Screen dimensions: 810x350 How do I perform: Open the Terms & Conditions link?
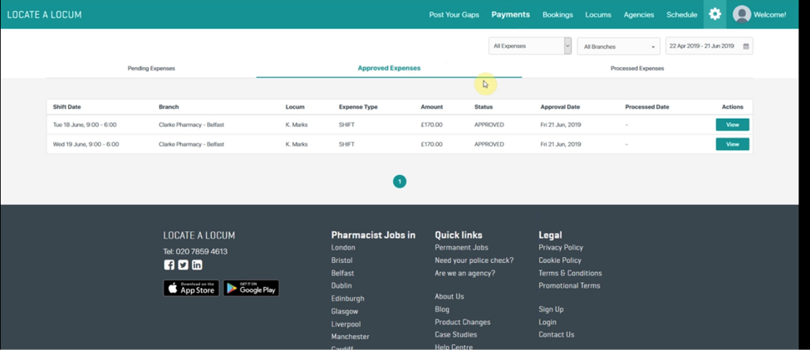[x=570, y=273]
